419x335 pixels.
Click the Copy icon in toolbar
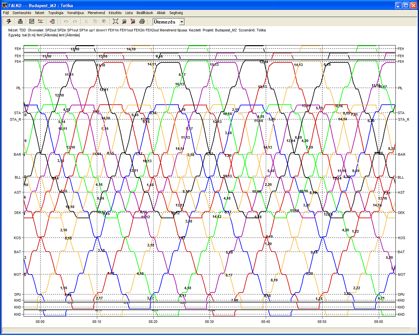pyautogui.click(x=95, y=22)
